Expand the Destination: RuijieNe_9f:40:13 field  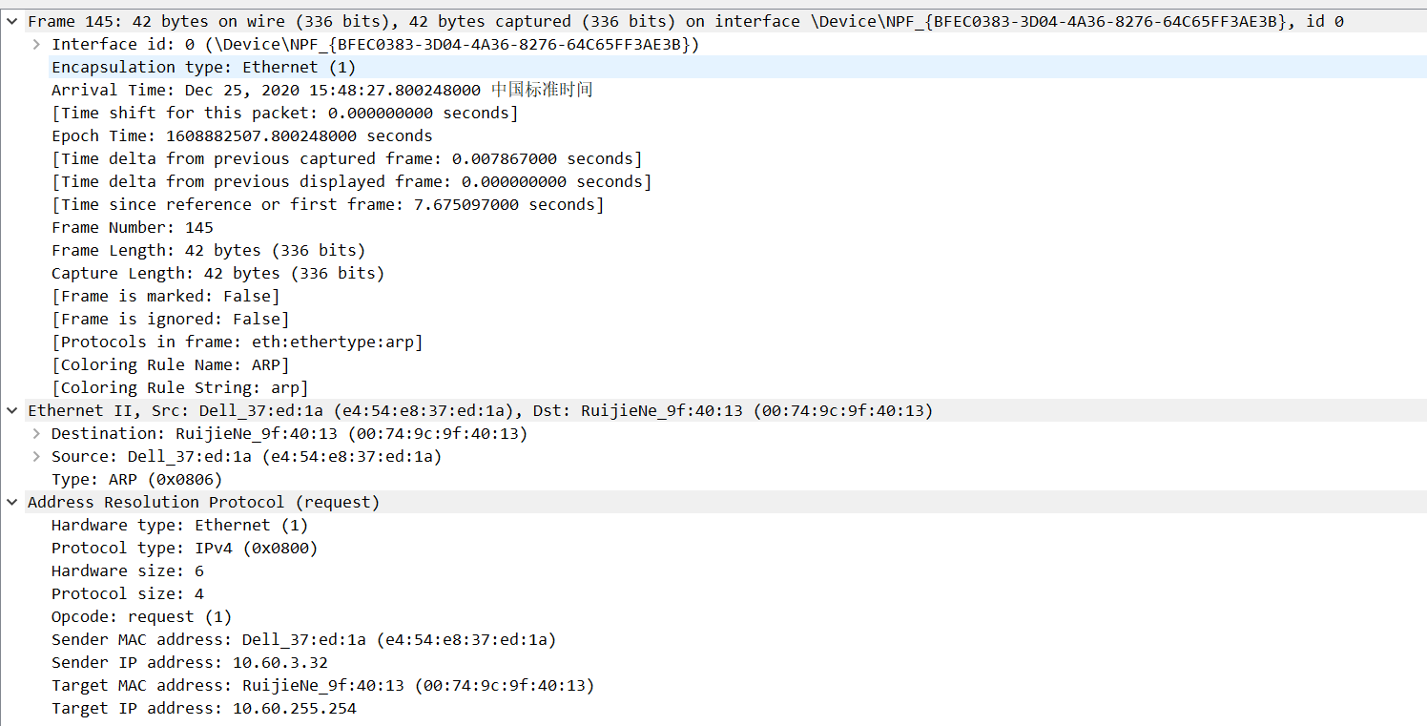tap(36, 432)
